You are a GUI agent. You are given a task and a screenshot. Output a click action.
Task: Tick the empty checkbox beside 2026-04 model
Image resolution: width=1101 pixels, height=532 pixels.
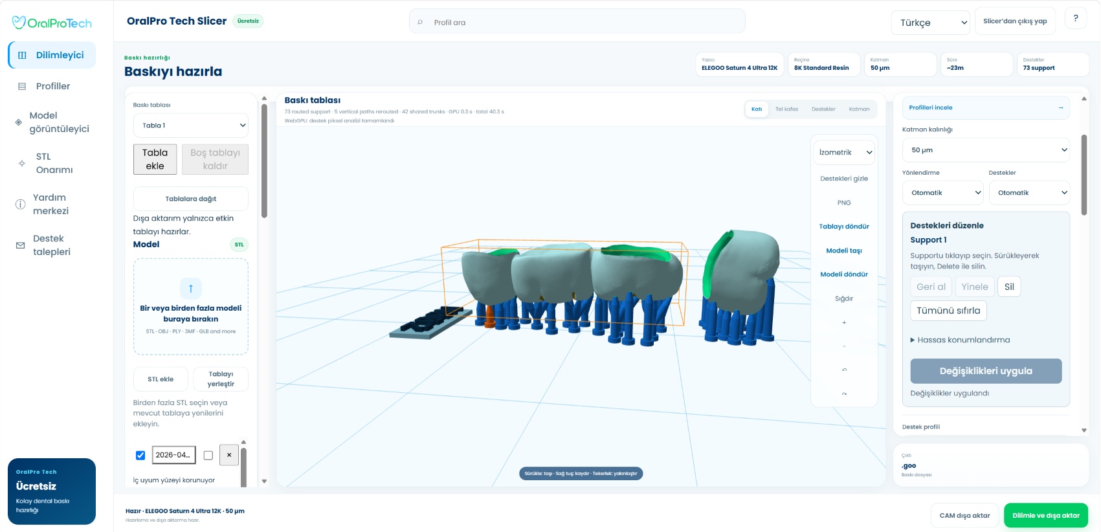(x=208, y=456)
